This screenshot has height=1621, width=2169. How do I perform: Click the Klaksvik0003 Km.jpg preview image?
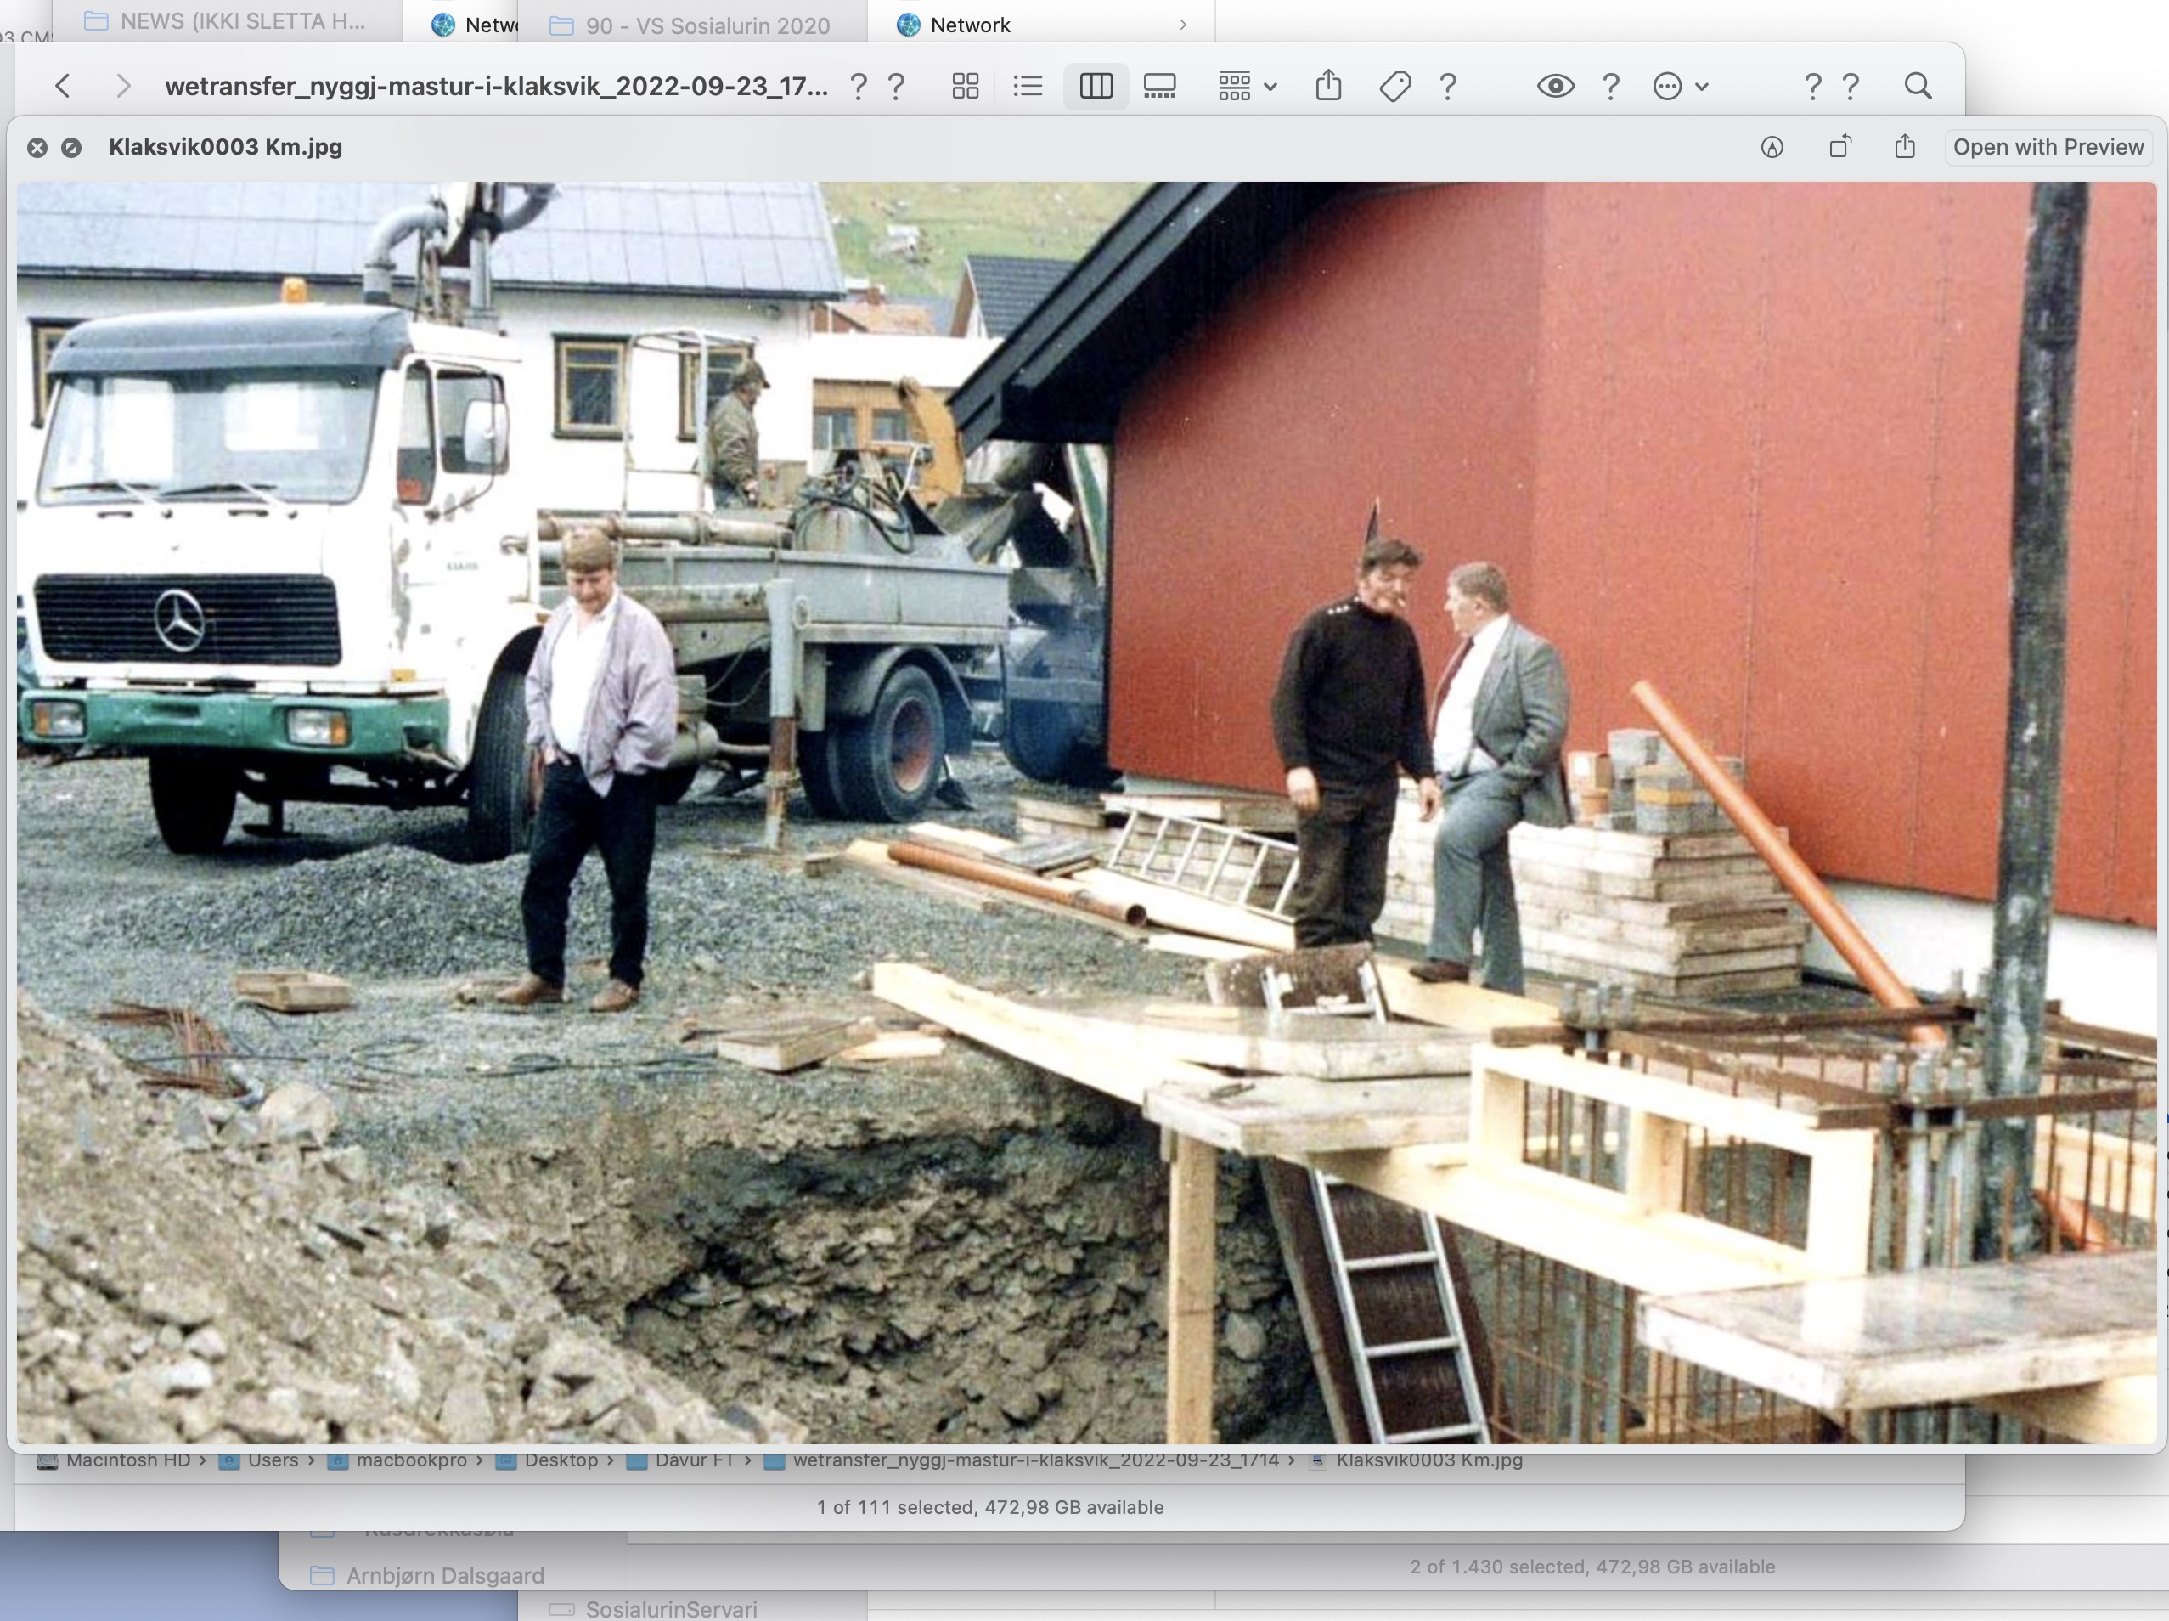(1085, 812)
